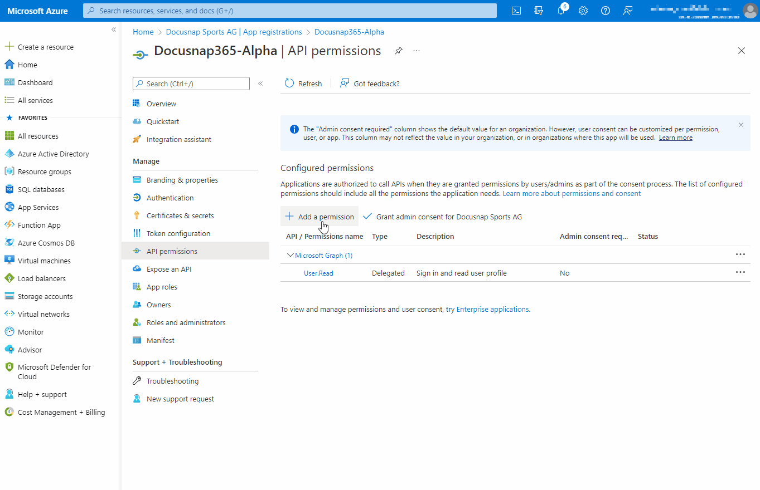Open Virtual machines from the sidebar
760x490 pixels.
(45, 260)
